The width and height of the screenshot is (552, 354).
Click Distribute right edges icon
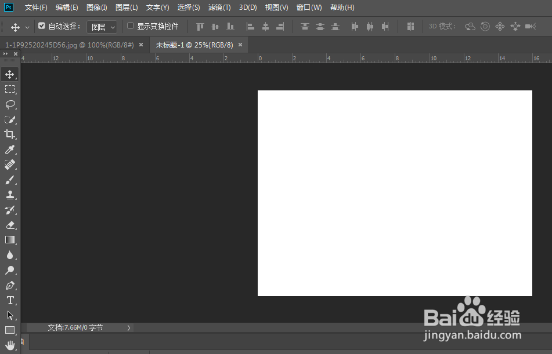(x=385, y=27)
